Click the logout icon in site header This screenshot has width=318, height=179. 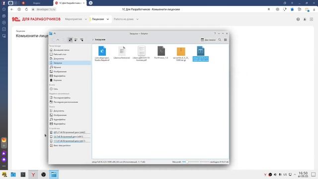[x=312, y=19]
